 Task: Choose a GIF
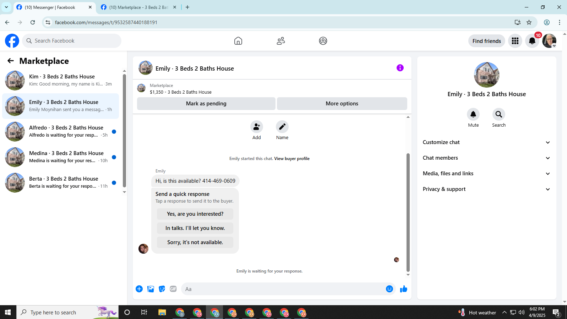pyautogui.click(x=173, y=289)
